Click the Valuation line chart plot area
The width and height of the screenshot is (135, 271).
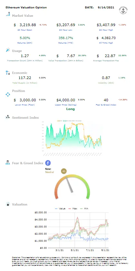point(78,230)
